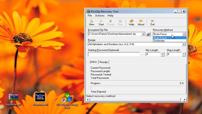Increase Min Length with up arrow

[163, 53]
